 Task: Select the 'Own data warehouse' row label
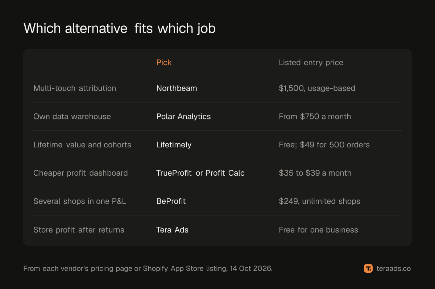click(x=72, y=116)
